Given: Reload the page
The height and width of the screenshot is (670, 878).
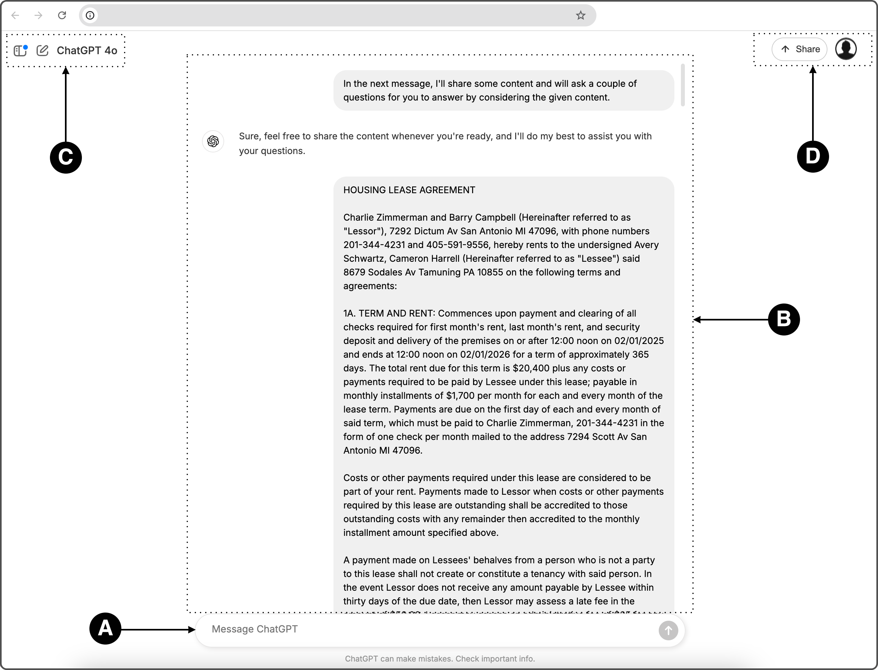Looking at the screenshot, I should click(x=62, y=16).
